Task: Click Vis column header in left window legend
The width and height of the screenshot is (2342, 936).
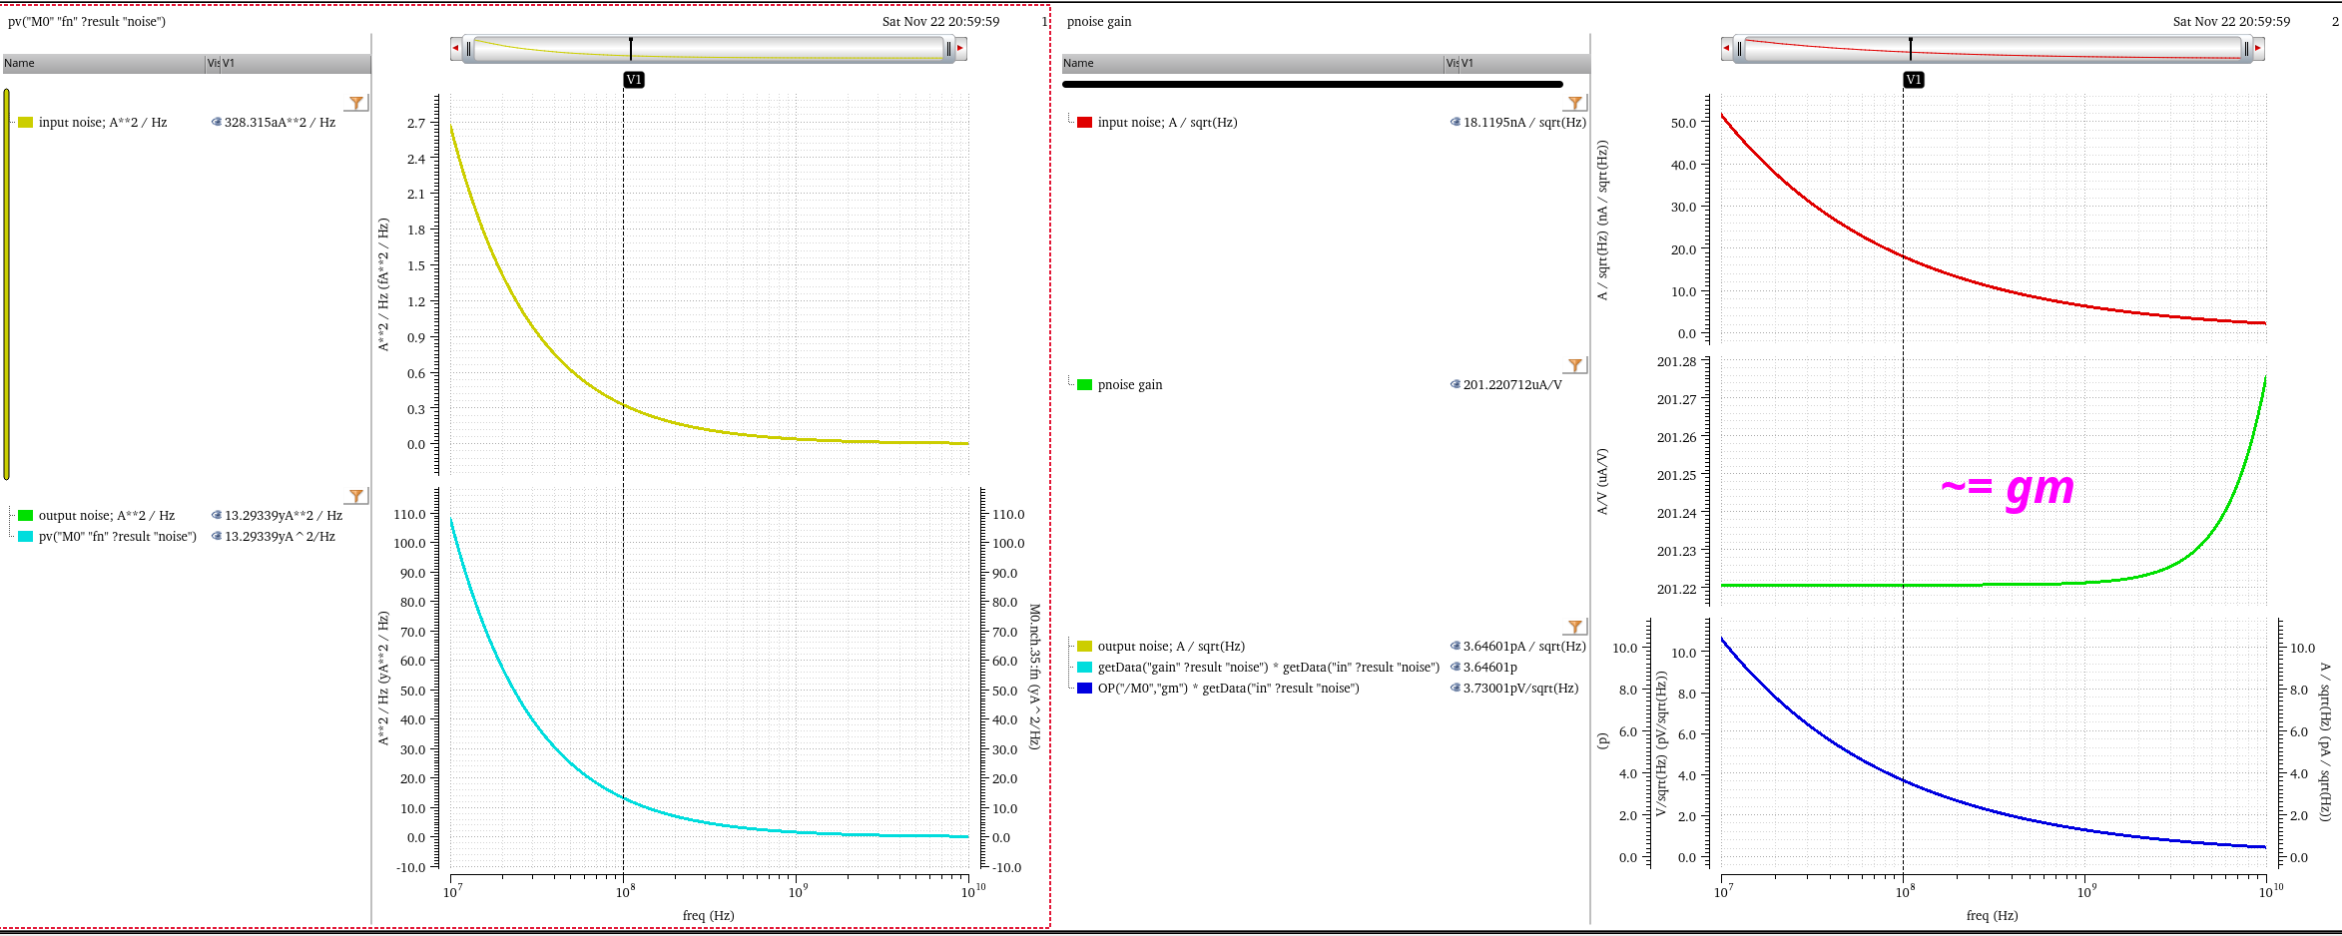Action: tap(212, 64)
